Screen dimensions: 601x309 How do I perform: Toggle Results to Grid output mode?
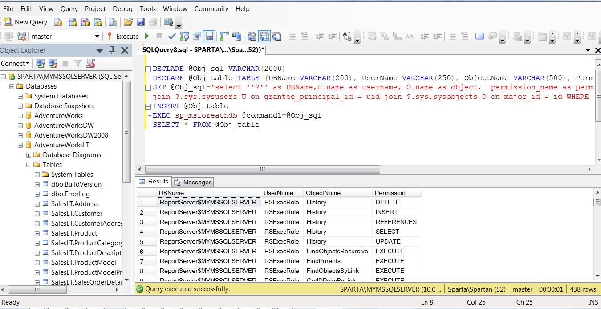pyautogui.click(x=264, y=36)
